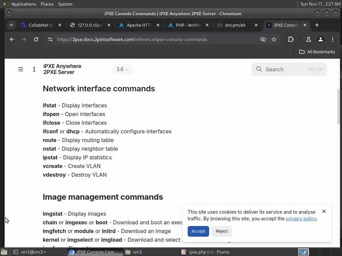Image resolution: width=342 pixels, height=256 pixels.
Task: Click the 'vdestroy - Destroy VLAN' line
Action: coord(74,175)
